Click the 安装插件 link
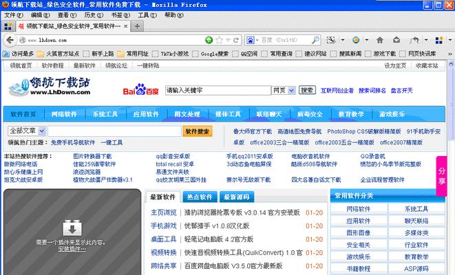Image resolution: width=455 pixels, height=275 pixels. [x=72, y=249]
